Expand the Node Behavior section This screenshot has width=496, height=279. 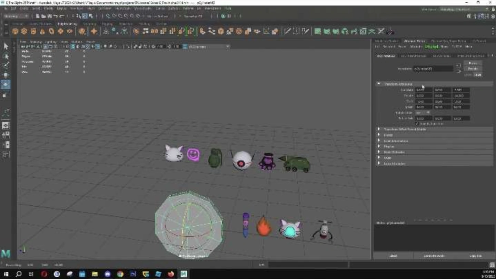[435, 152]
